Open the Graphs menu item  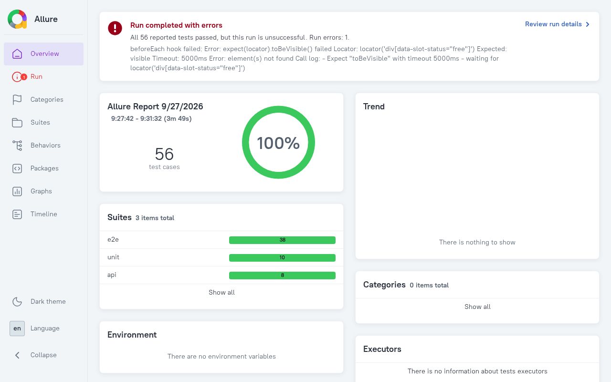point(44,191)
